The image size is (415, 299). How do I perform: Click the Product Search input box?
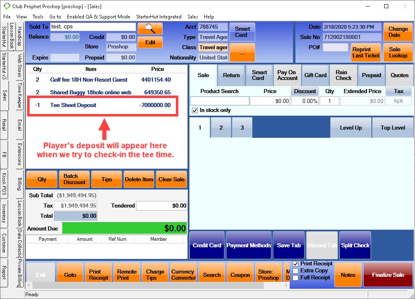click(x=220, y=101)
